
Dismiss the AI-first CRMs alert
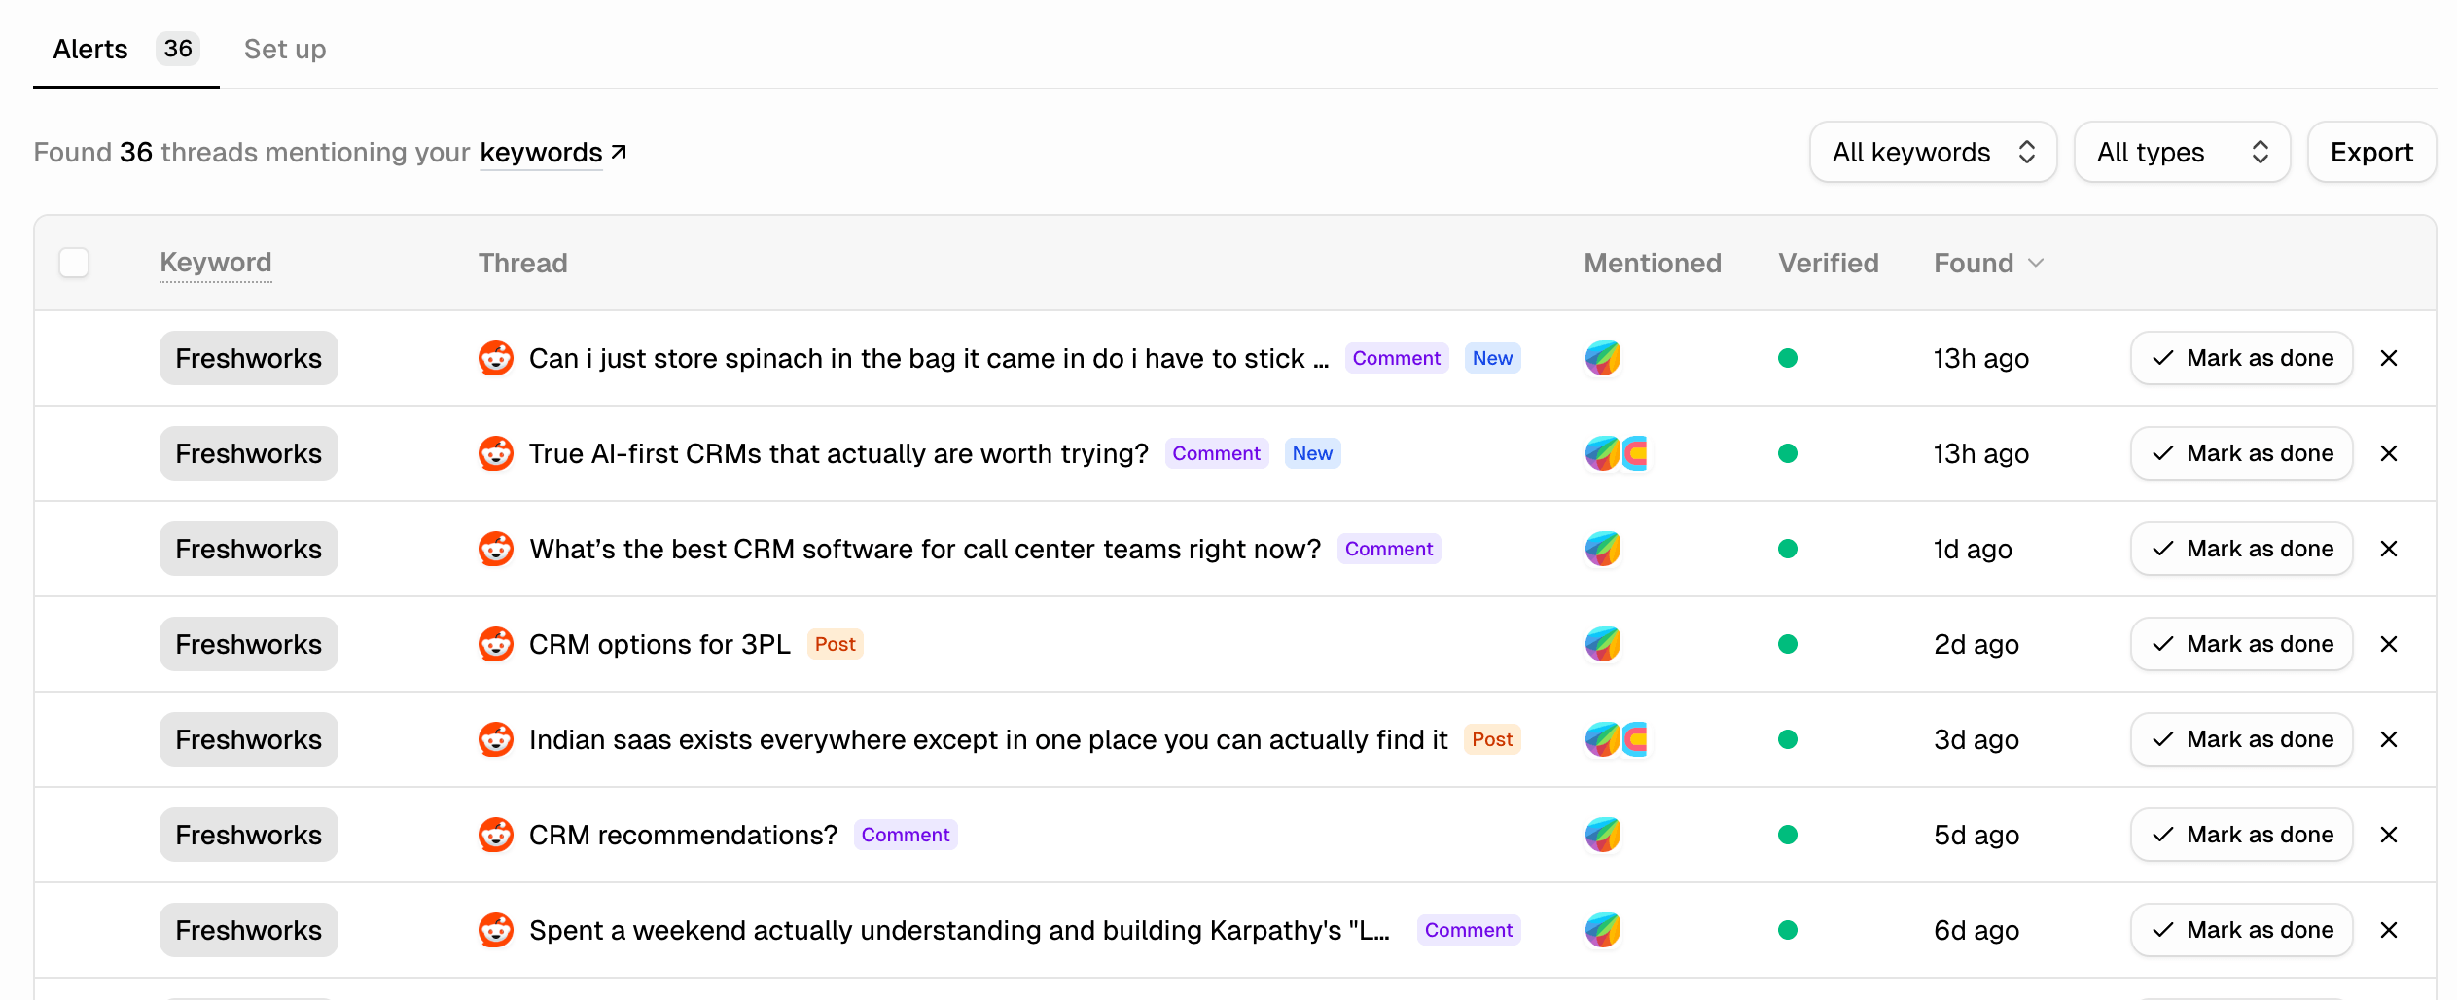[2389, 453]
